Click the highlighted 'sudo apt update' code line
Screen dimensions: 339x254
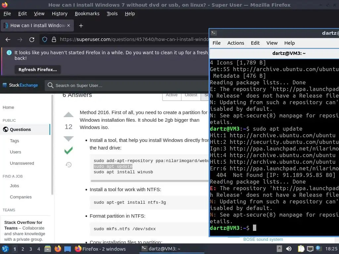tap(113, 166)
